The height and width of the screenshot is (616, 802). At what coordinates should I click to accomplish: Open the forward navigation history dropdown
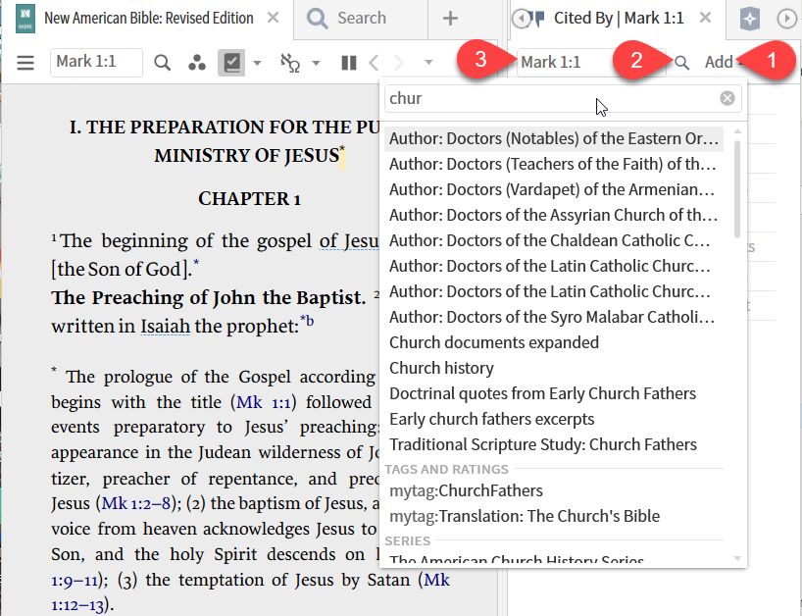(428, 61)
